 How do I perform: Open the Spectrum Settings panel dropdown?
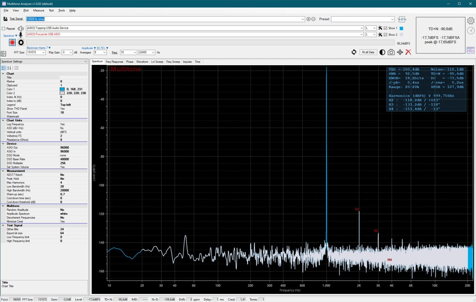85,62
